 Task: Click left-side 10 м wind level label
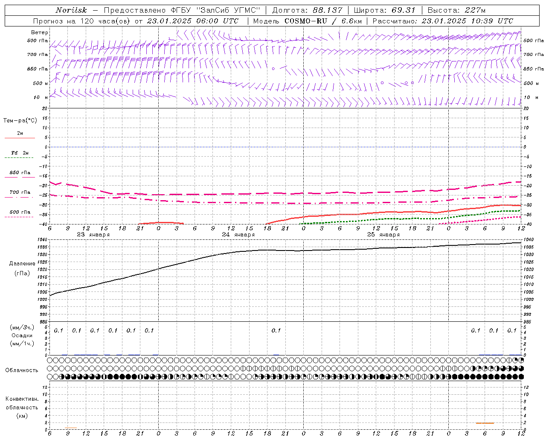(x=41, y=98)
